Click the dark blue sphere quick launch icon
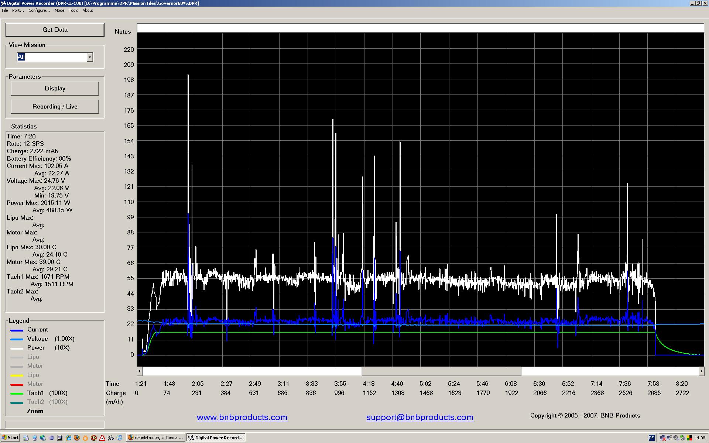The height and width of the screenshot is (443, 709). pos(51,437)
